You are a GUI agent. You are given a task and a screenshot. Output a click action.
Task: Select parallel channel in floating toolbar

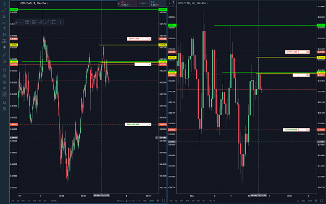coord(40,22)
